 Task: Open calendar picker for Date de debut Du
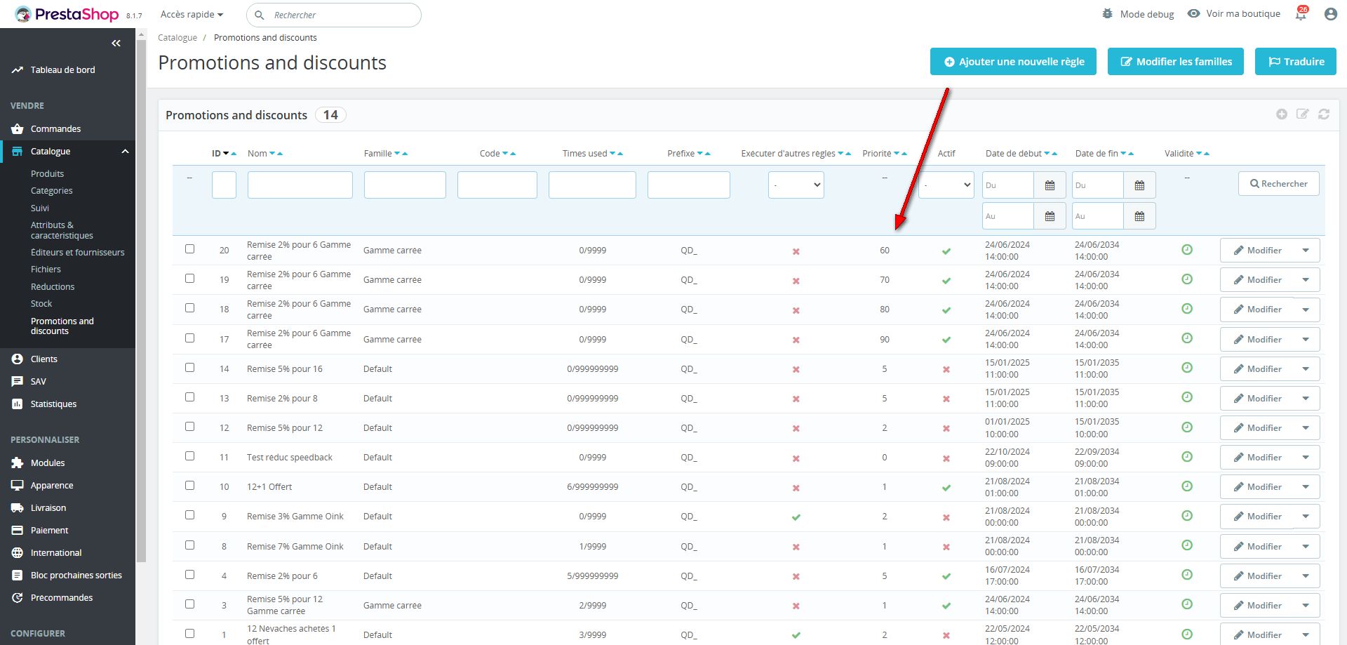[1050, 185]
